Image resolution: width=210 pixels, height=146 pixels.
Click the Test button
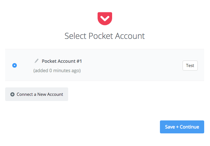[x=190, y=65]
